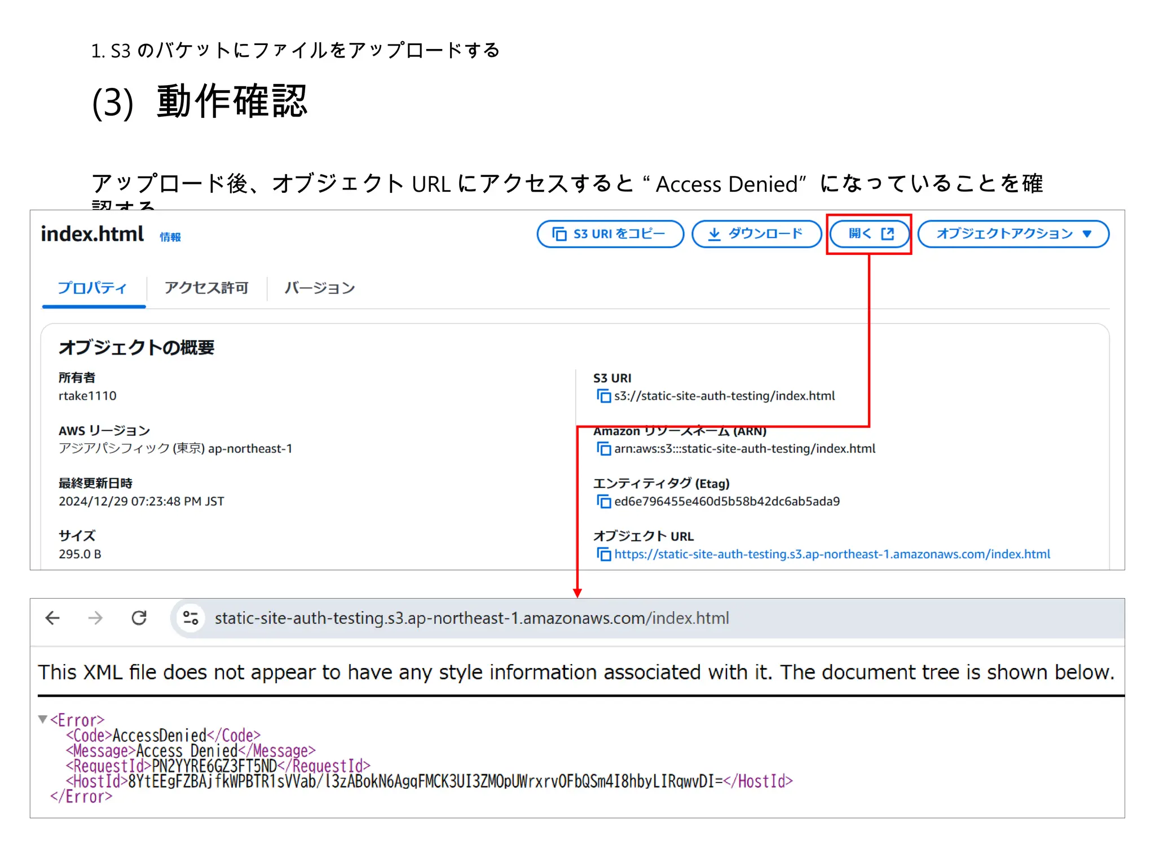Select the s3://static-site-auth-testing/index.html text
The height and width of the screenshot is (866, 1155).
725,396
